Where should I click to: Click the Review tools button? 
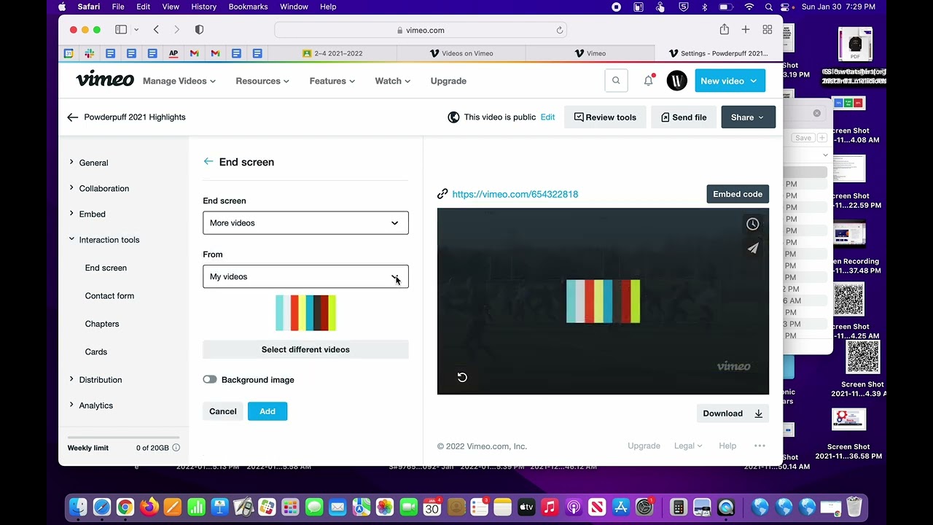coord(605,117)
